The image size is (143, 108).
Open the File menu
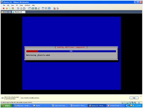click(x=4, y=5)
